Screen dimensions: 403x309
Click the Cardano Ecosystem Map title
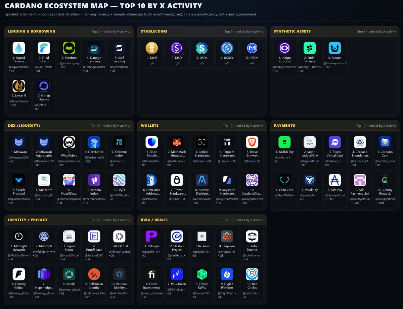click(x=103, y=6)
